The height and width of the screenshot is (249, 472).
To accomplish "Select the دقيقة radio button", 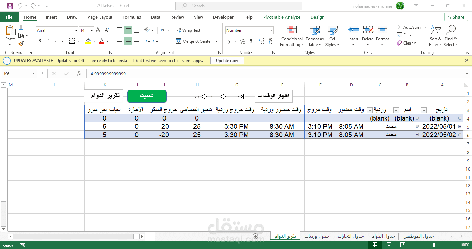I will click(x=243, y=97).
